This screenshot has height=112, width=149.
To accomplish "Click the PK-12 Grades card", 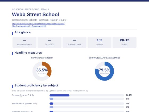I will [x=125, y=42].
